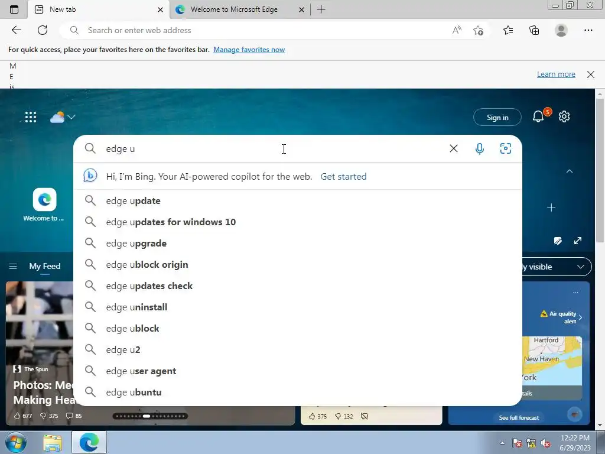The height and width of the screenshot is (454, 605).
Task: Choose suggestion 'edge updates check'
Action: 298,286
